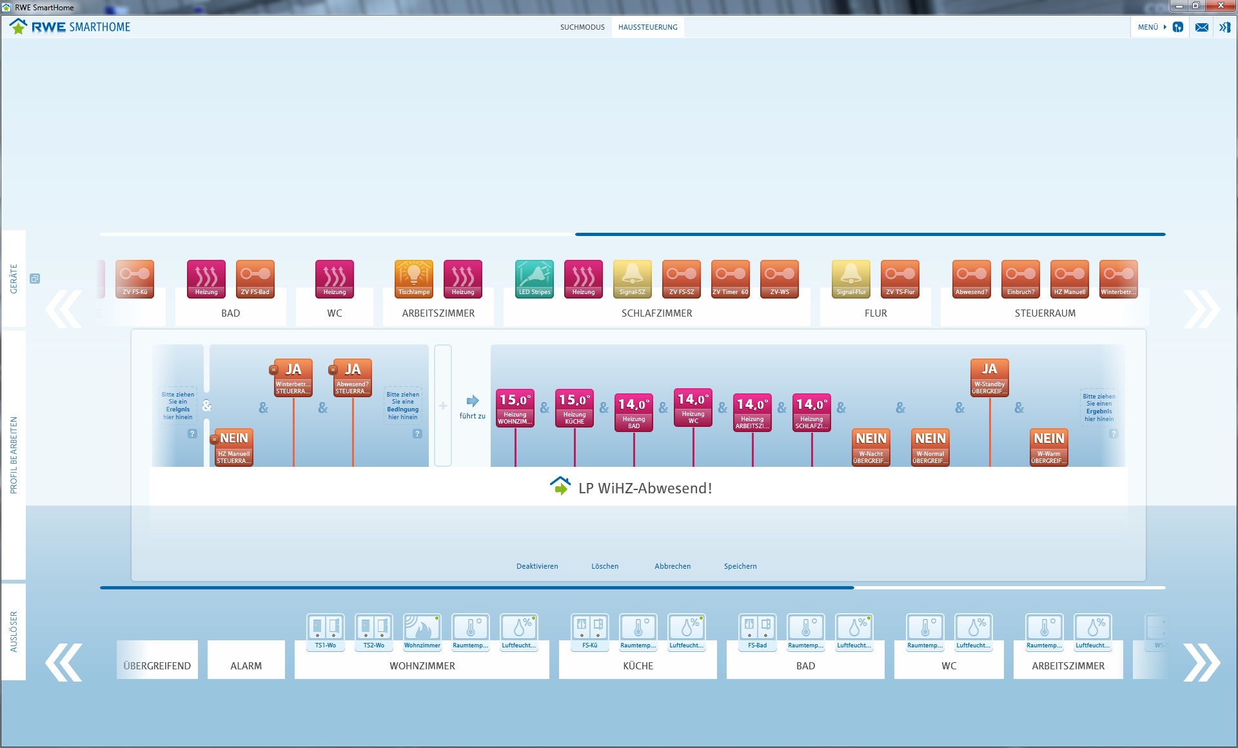Select the Einbruch? state variable
This screenshot has width=1238, height=748.
click(1021, 279)
